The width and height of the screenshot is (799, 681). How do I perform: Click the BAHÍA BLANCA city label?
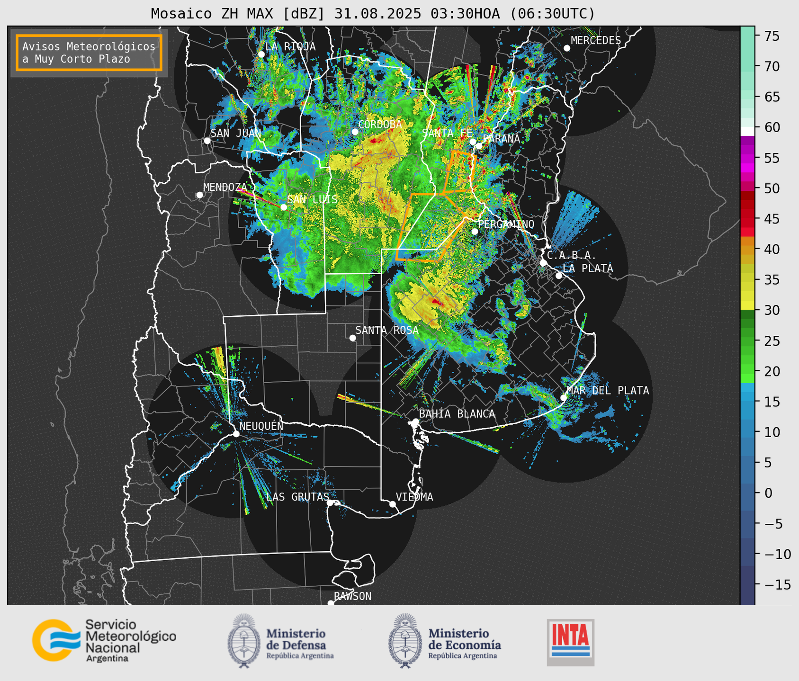pos(457,414)
